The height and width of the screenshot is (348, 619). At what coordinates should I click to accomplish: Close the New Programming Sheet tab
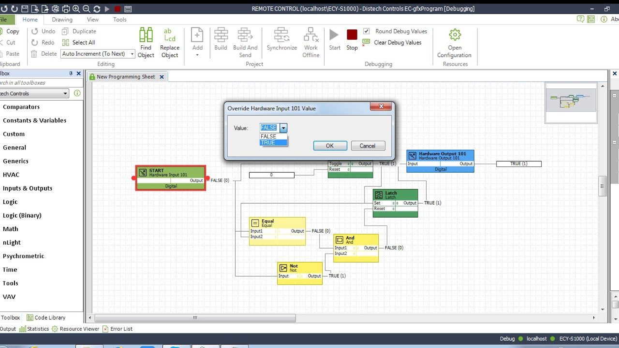[162, 77]
